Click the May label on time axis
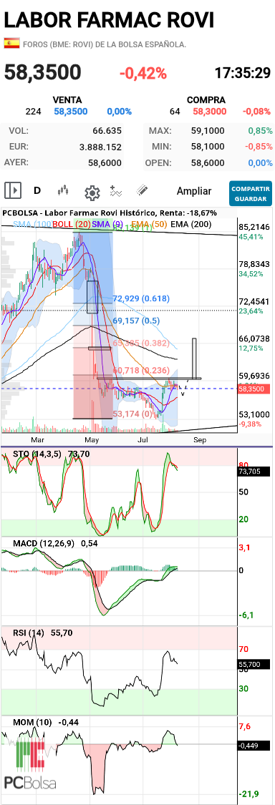The height and width of the screenshot is (805, 275). (92, 440)
